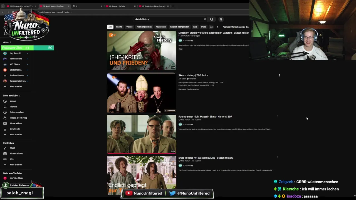Open new browser tab with plus button

pyautogui.click(x=173, y=6)
